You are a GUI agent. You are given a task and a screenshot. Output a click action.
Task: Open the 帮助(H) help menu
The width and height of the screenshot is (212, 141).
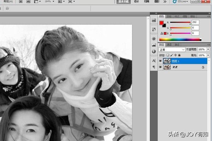8,1
